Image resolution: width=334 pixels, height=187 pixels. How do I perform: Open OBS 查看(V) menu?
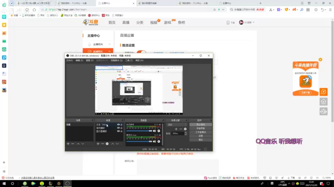pyautogui.click(x=90, y=60)
